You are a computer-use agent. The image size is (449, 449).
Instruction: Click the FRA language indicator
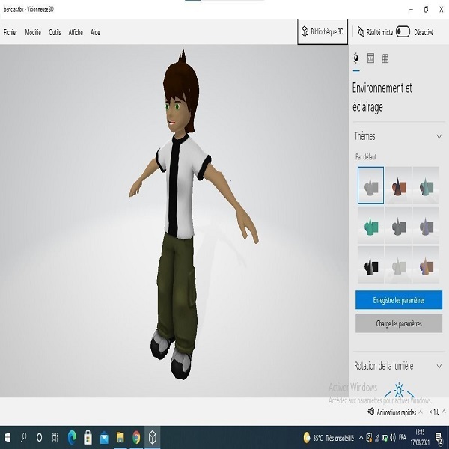point(403,438)
